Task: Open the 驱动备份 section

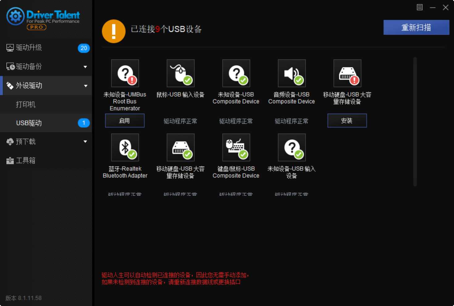Action: [x=46, y=66]
